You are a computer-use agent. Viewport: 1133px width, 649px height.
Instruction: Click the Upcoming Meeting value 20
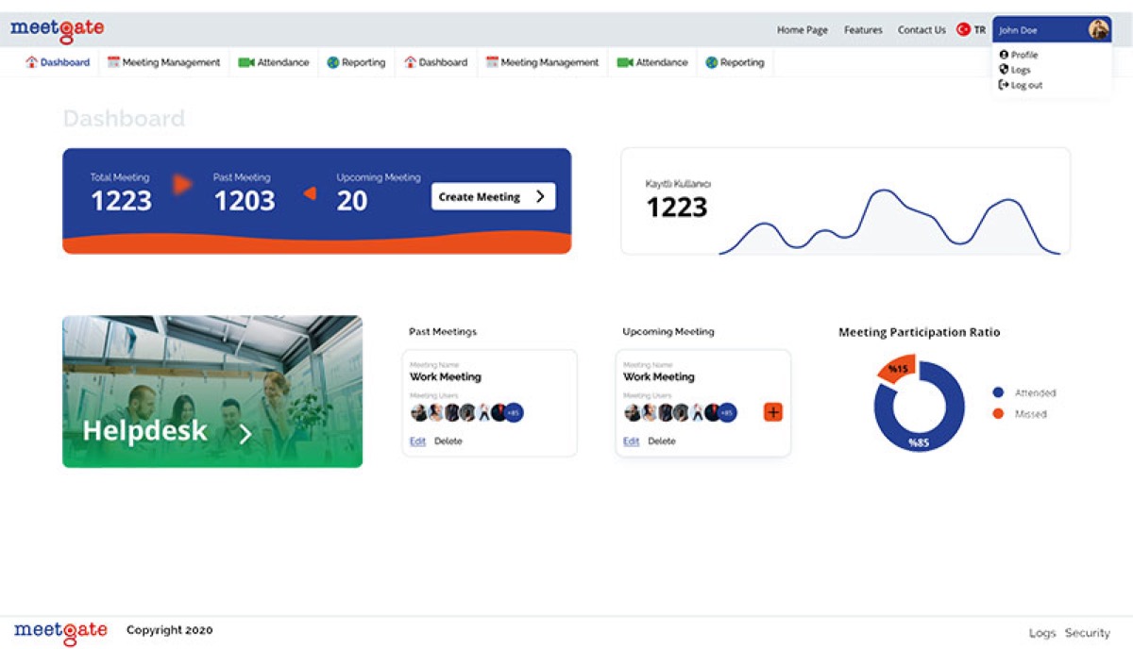click(x=352, y=201)
